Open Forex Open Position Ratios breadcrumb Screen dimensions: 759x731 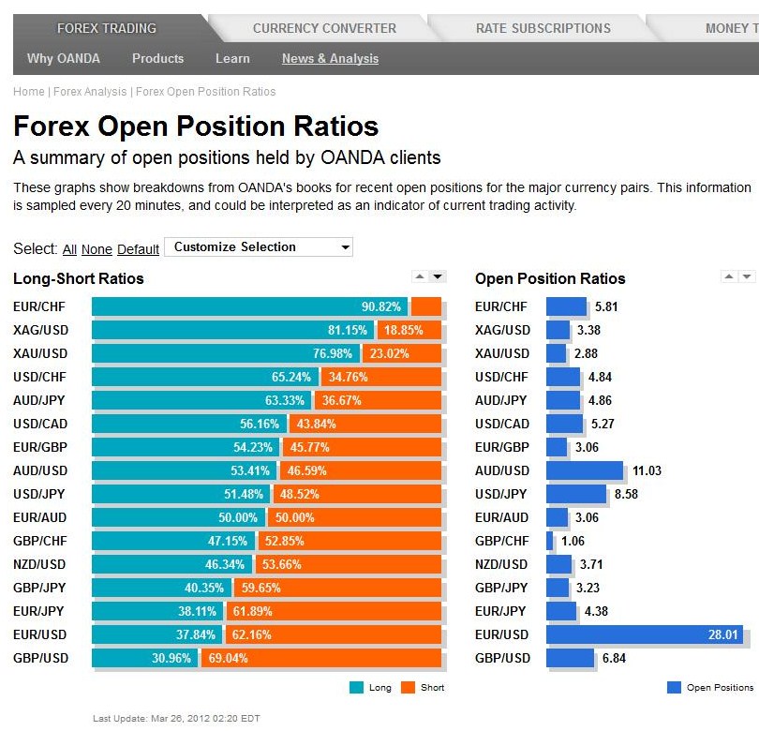pyautogui.click(x=206, y=92)
